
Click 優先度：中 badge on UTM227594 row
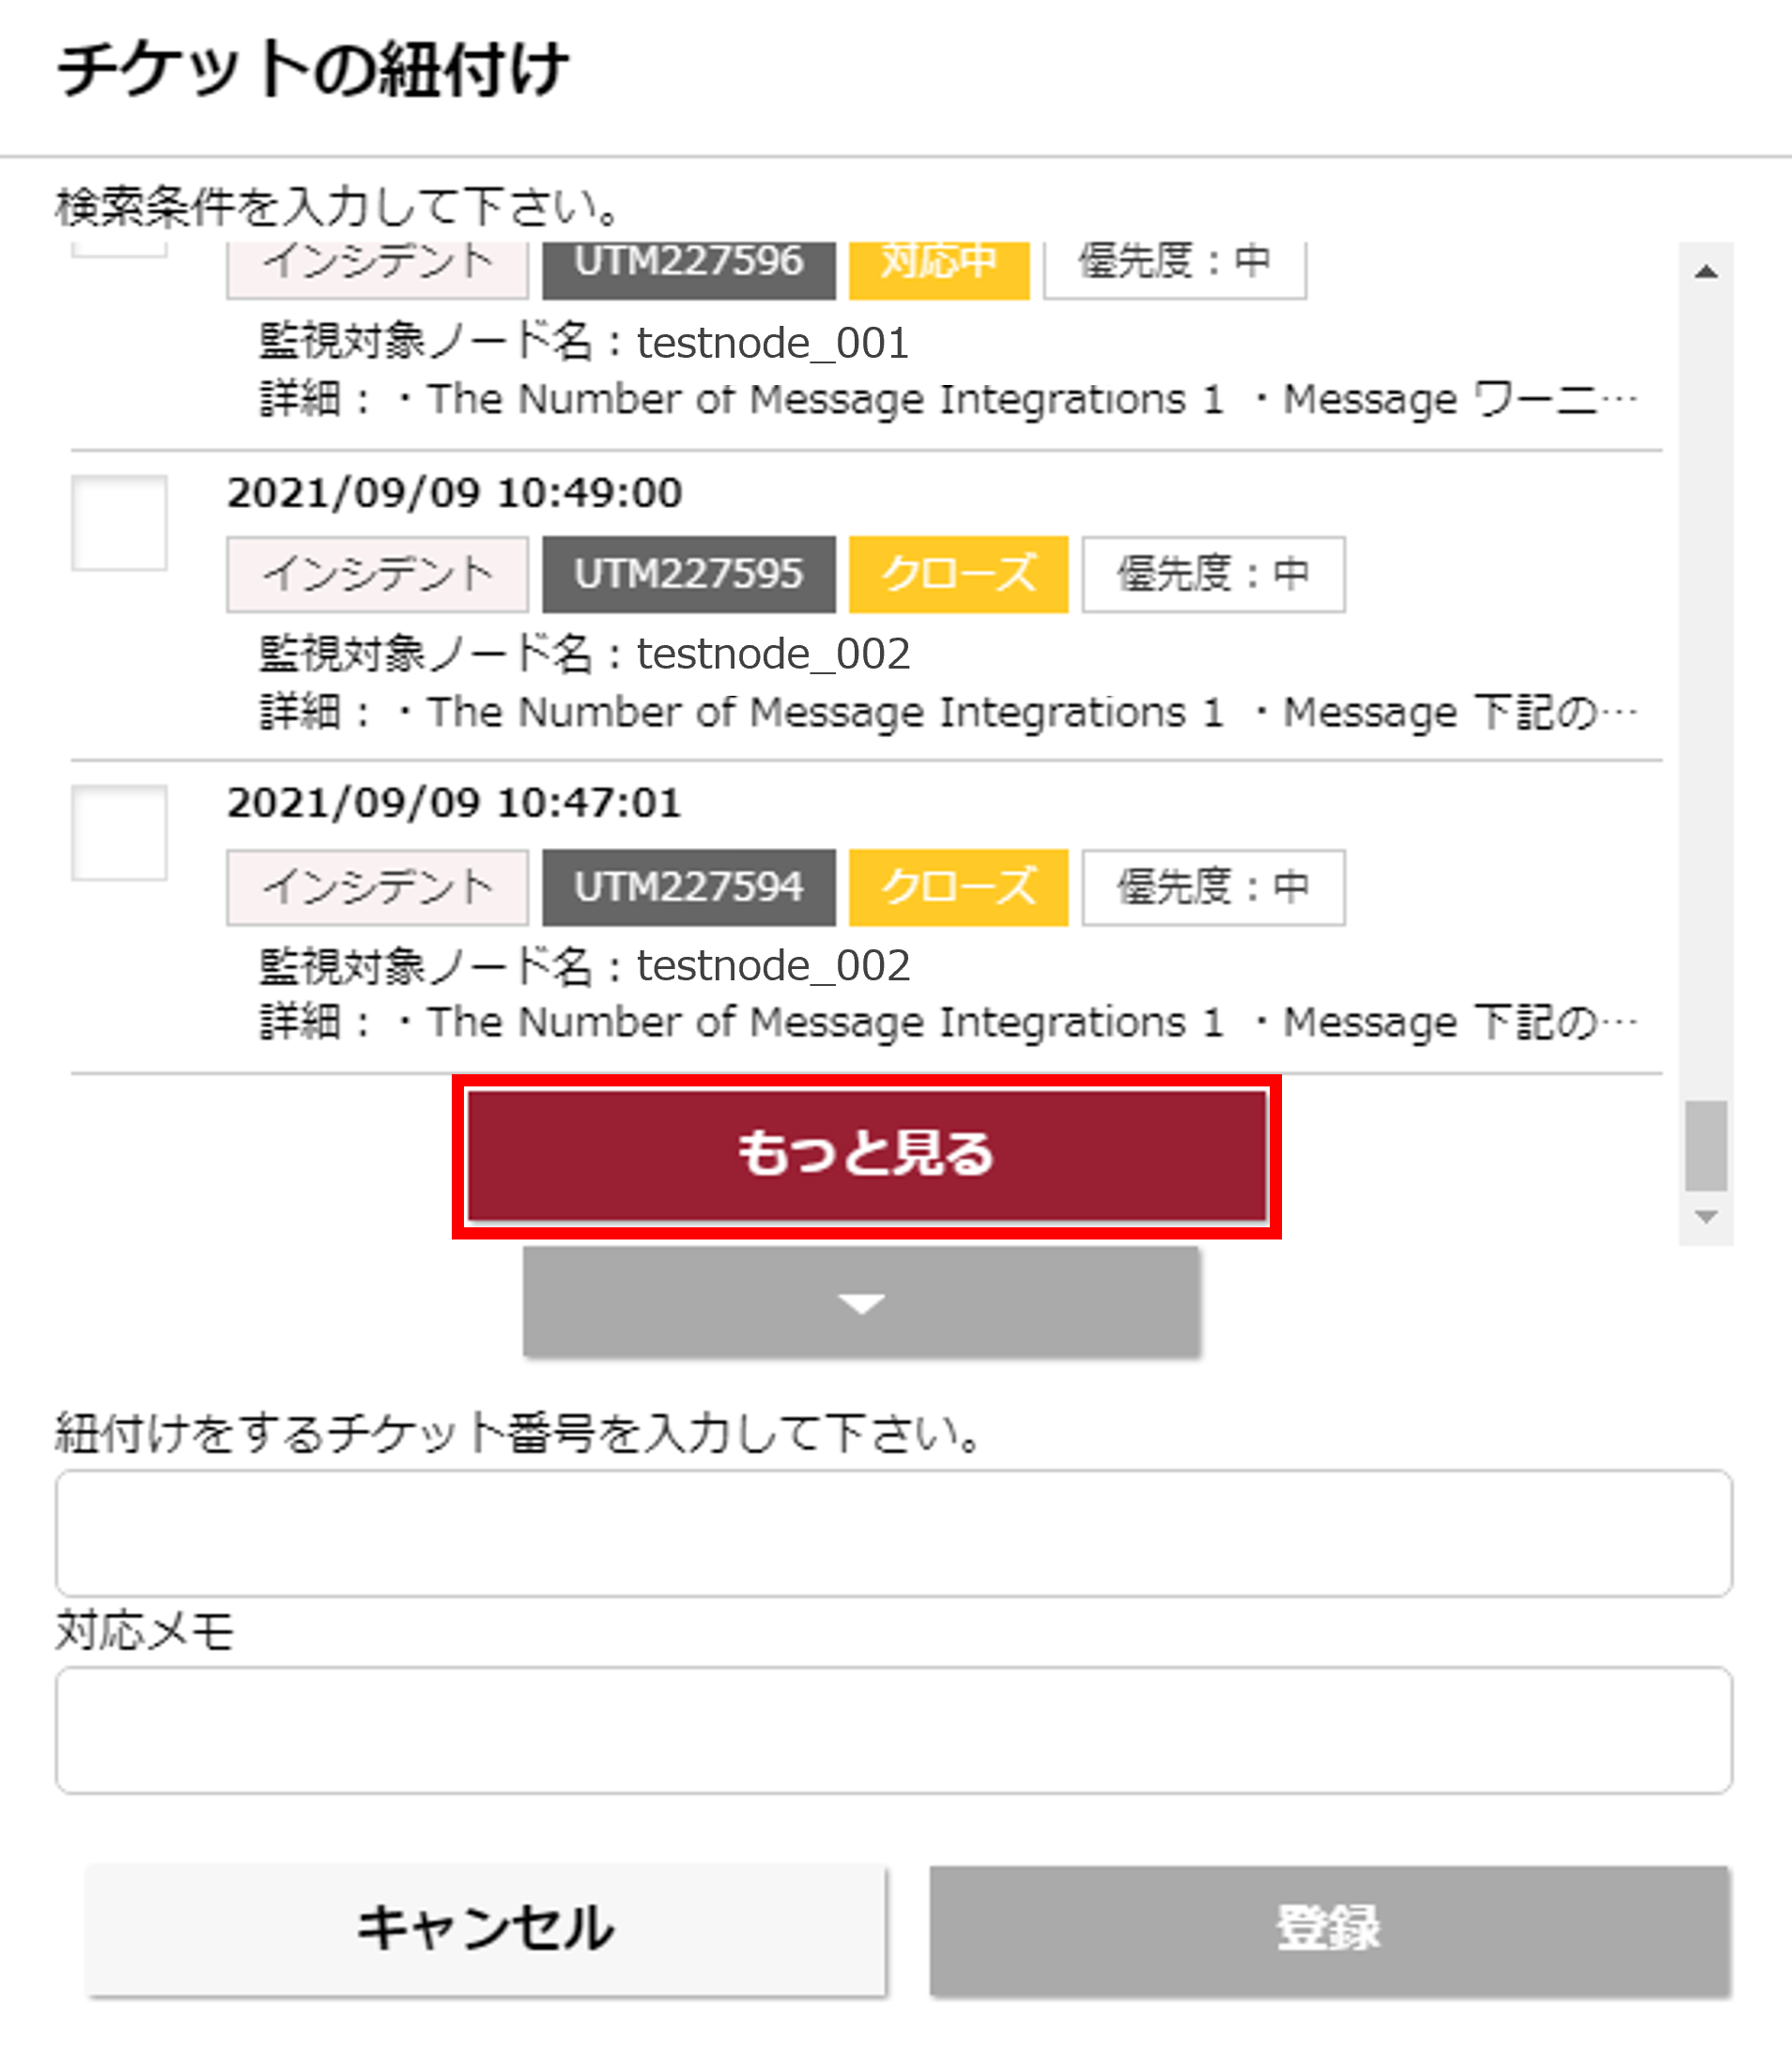click(1212, 886)
